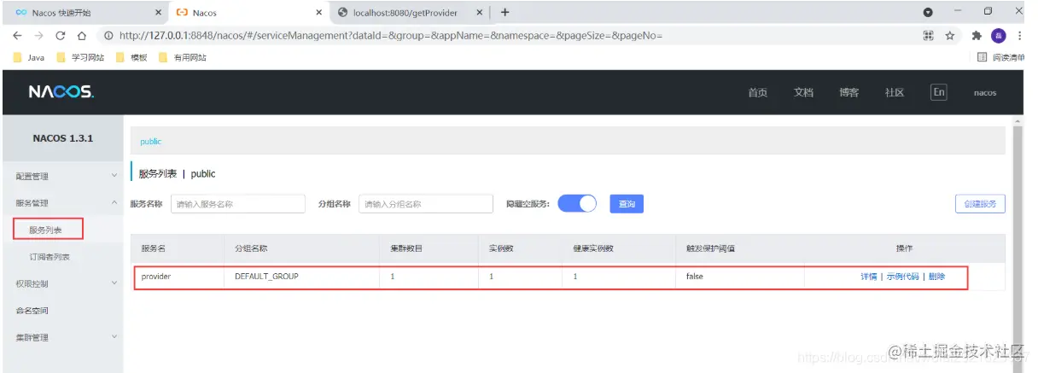Open 示例代码 for the provider service

[902, 277]
